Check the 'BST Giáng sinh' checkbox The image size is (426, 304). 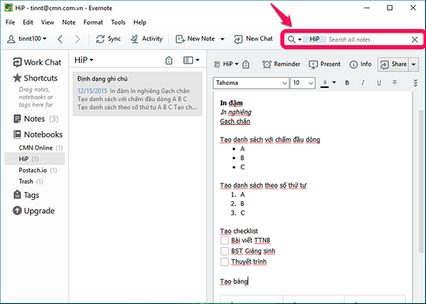(224, 251)
